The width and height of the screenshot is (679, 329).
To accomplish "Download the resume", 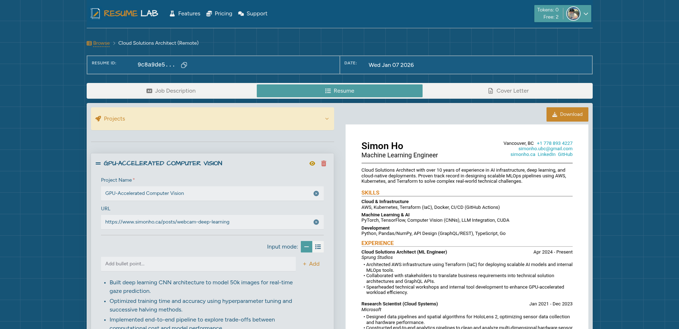I will click(x=567, y=114).
